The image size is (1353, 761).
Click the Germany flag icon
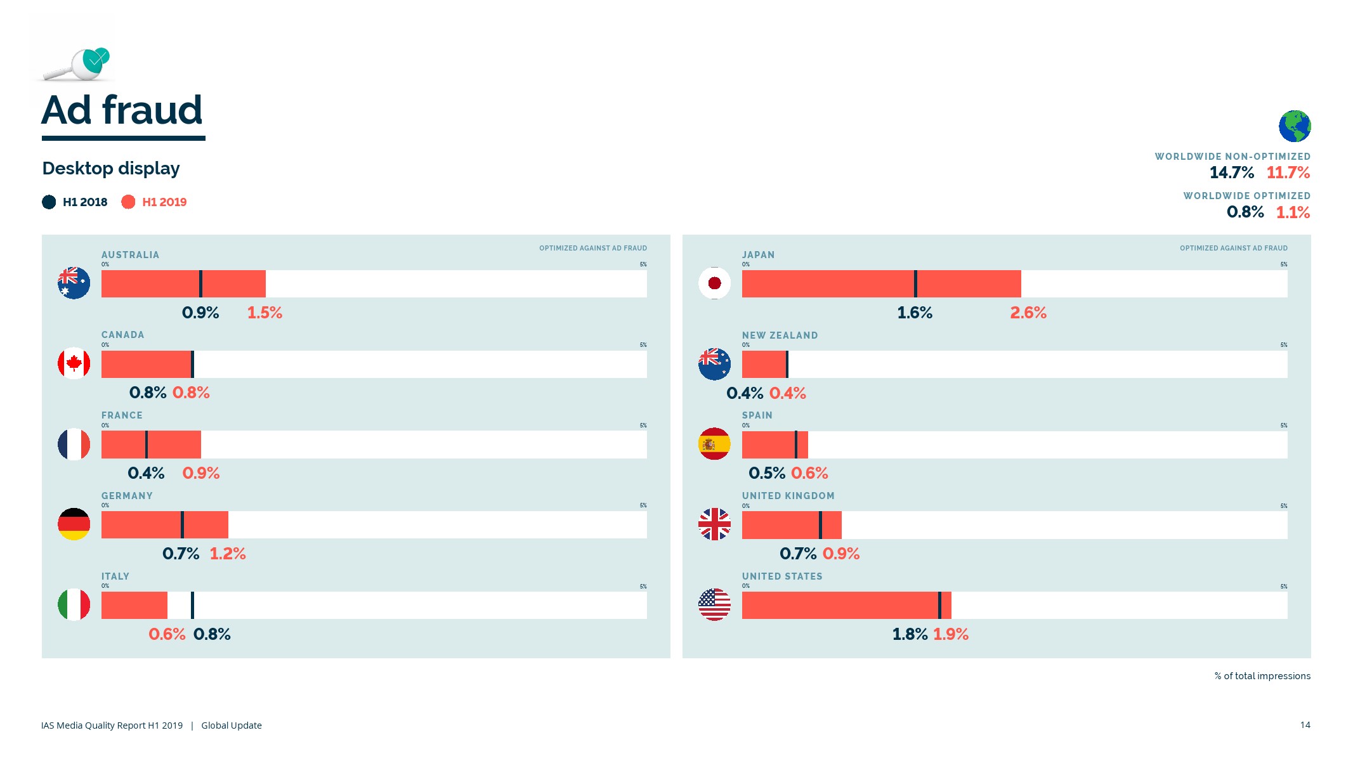[74, 524]
